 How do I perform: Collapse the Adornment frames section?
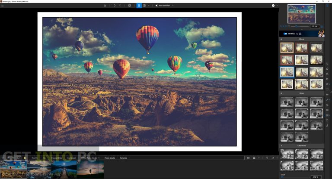pyautogui.click(x=281, y=146)
